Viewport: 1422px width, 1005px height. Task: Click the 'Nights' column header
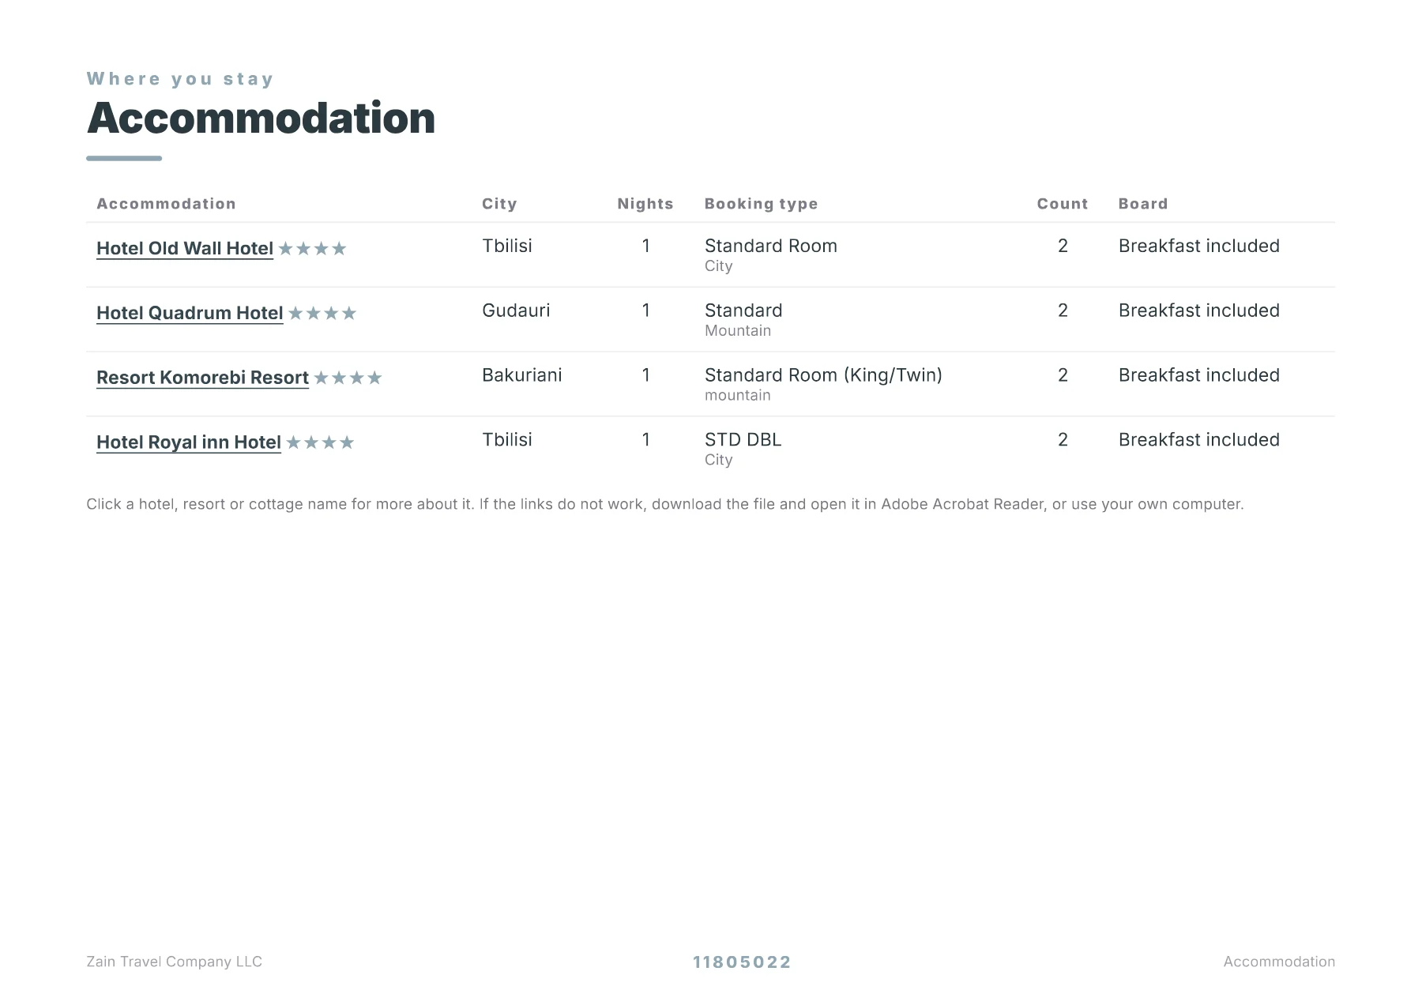[645, 204]
